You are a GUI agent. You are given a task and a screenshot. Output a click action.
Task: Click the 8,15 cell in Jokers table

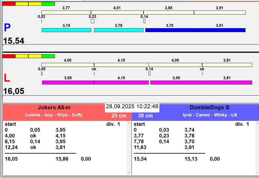pos(10,141)
